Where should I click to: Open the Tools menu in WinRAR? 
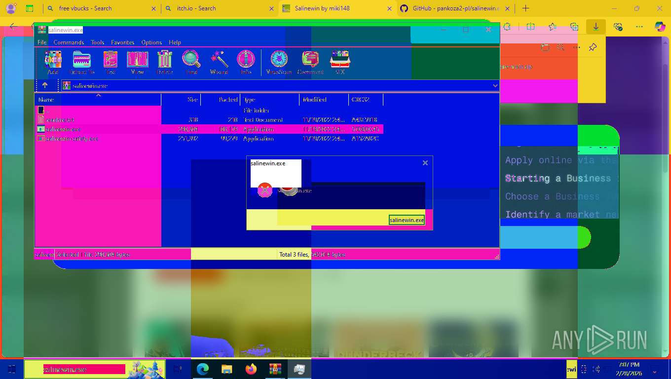point(97,42)
